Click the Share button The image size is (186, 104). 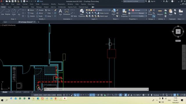pos(40,1)
